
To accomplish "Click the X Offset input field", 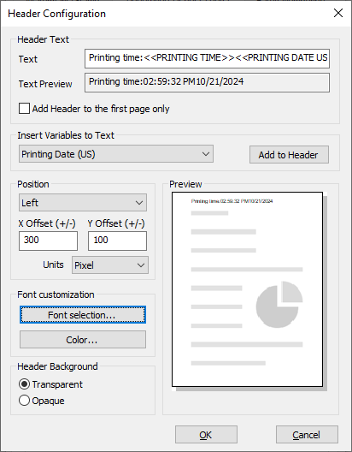I will click(x=48, y=241).
